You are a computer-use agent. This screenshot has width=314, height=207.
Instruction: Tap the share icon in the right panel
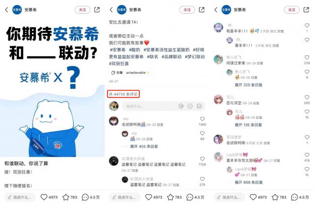point(306,10)
